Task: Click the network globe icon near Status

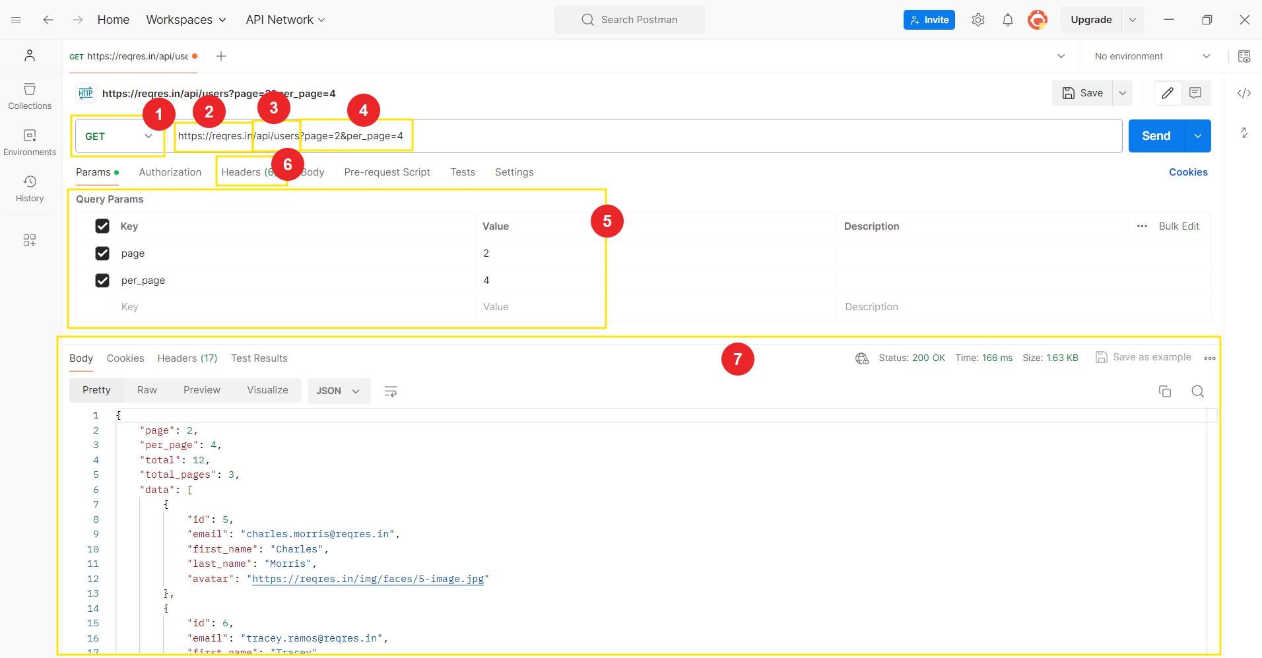Action: pyautogui.click(x=861, y=358)
